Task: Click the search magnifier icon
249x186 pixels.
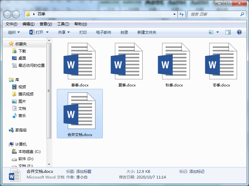Action: pyautogui.click(x=242, y=14)
